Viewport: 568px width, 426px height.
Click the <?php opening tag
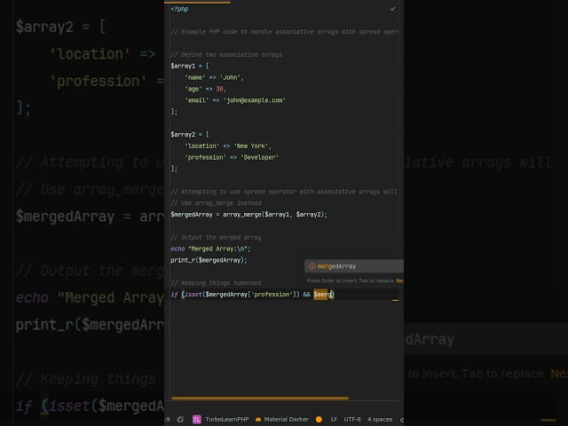179,9
